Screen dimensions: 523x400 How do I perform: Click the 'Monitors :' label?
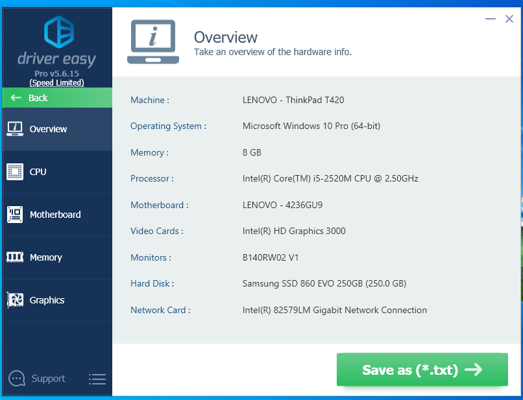click(151, 257)
